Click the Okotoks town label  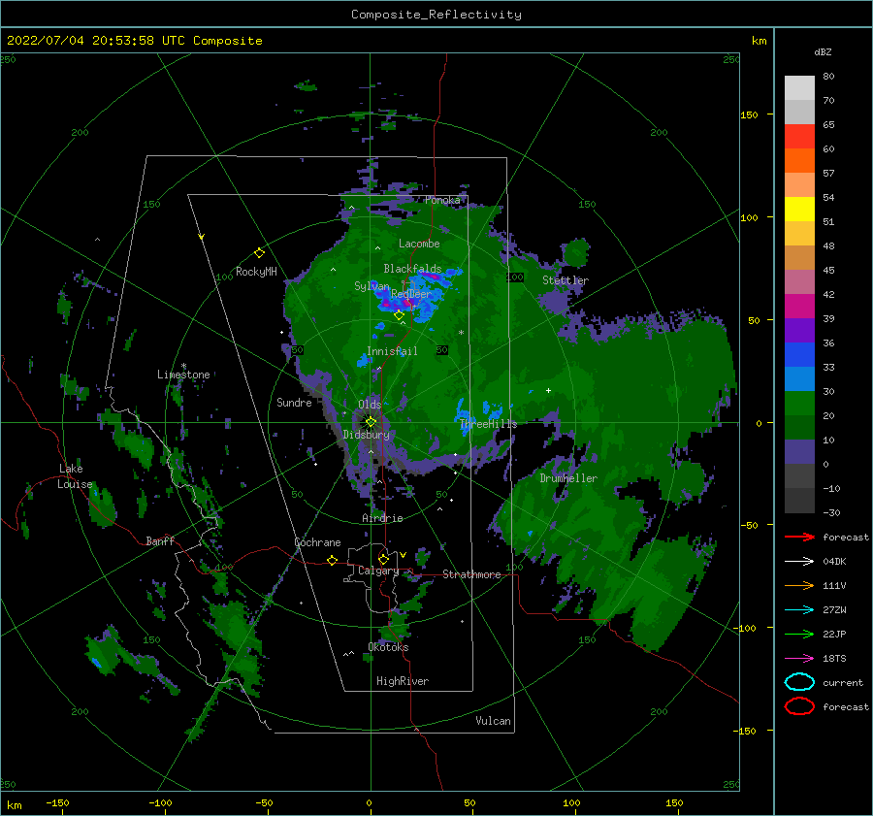(x=388, y=647)
